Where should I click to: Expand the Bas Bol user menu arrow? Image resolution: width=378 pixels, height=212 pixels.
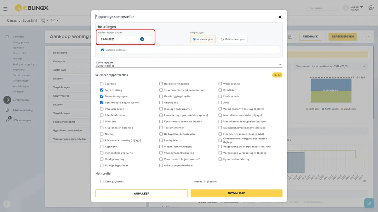(x=362, y=7)
